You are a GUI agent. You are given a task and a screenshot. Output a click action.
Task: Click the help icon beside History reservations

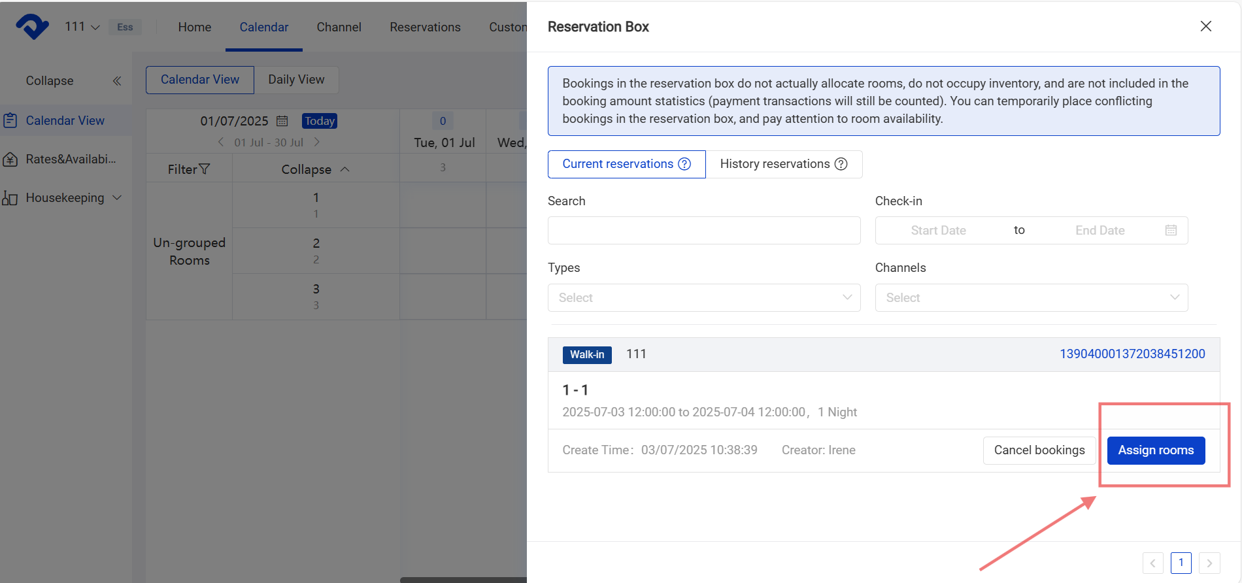(x=841, y=164)
